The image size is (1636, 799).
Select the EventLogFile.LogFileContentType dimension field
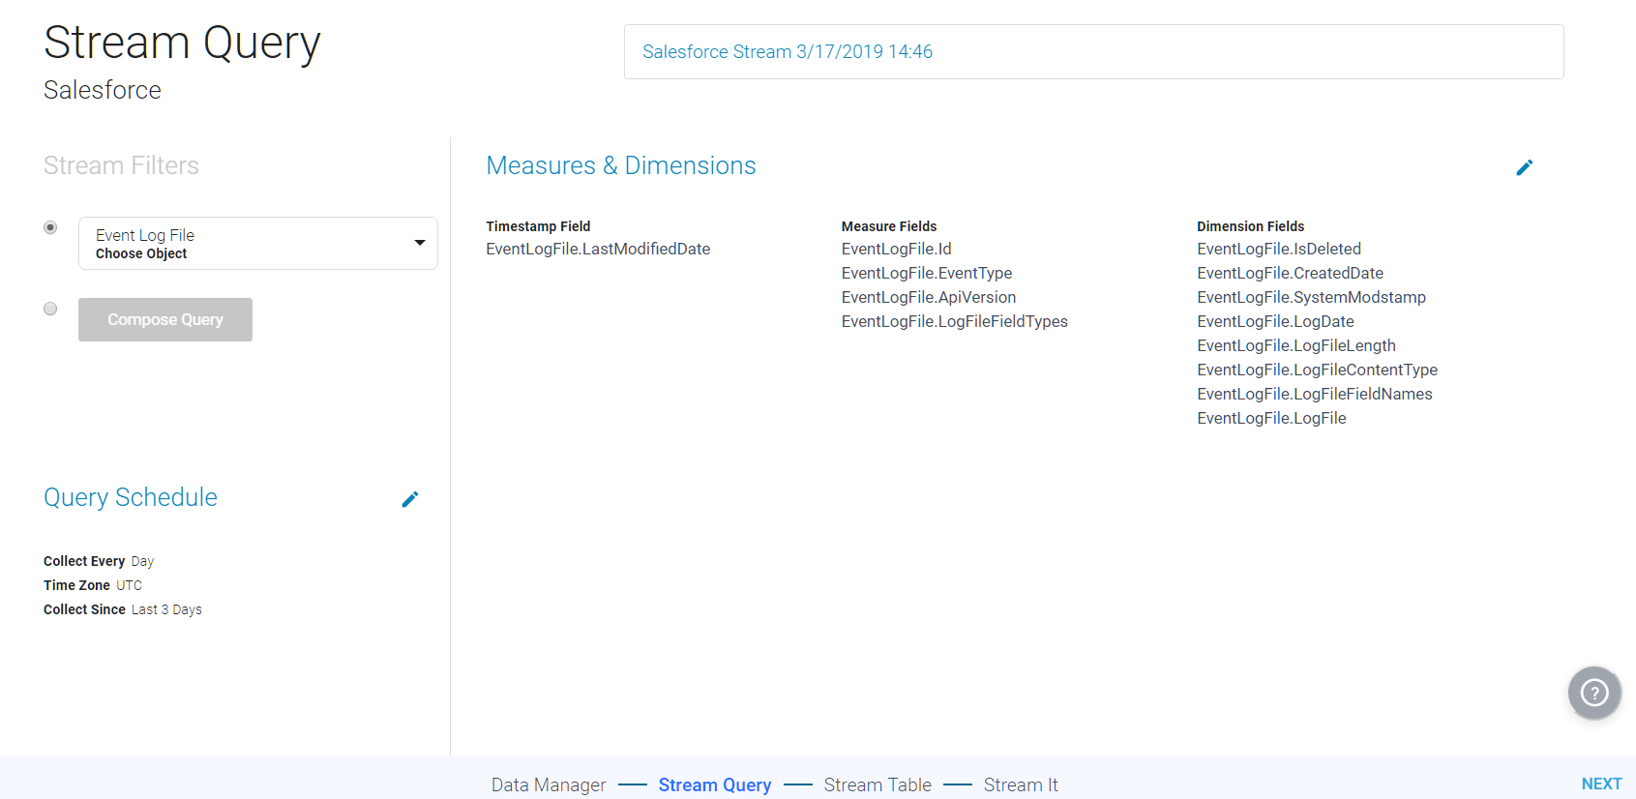click(x=1318, y=370)
